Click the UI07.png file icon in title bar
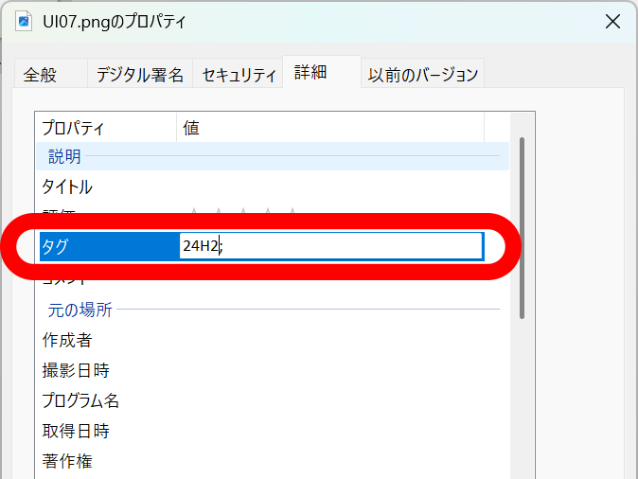 (24, 21)
